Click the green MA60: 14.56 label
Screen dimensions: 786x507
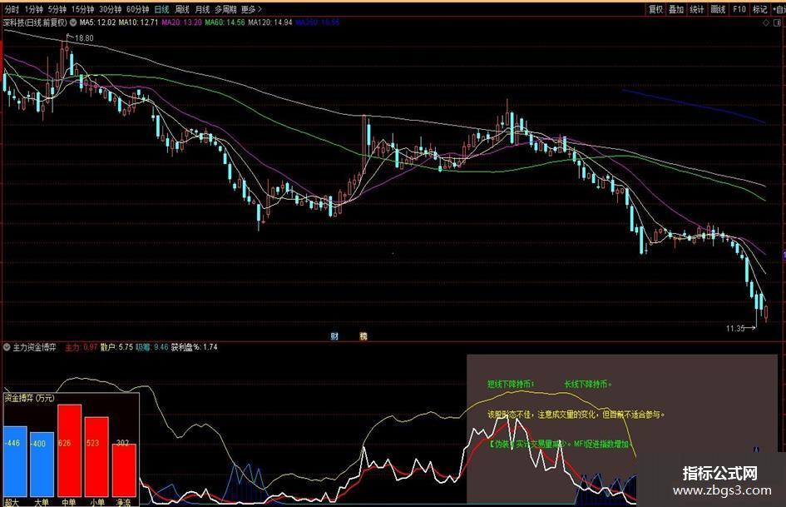[x=225, y=22]
